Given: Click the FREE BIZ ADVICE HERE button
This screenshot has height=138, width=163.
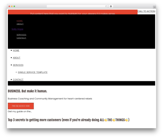Looking at the screenshot, I should point(21,106).
